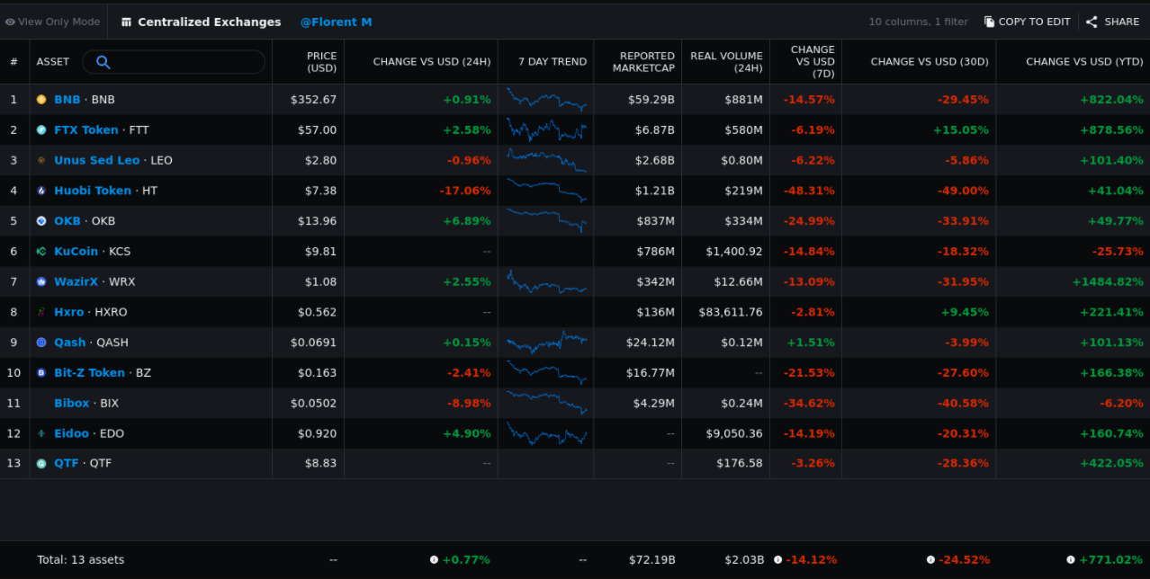1150x579 pixels.
Task: Sort by Real Volume (24H) header
Action: tap(726, 62)
